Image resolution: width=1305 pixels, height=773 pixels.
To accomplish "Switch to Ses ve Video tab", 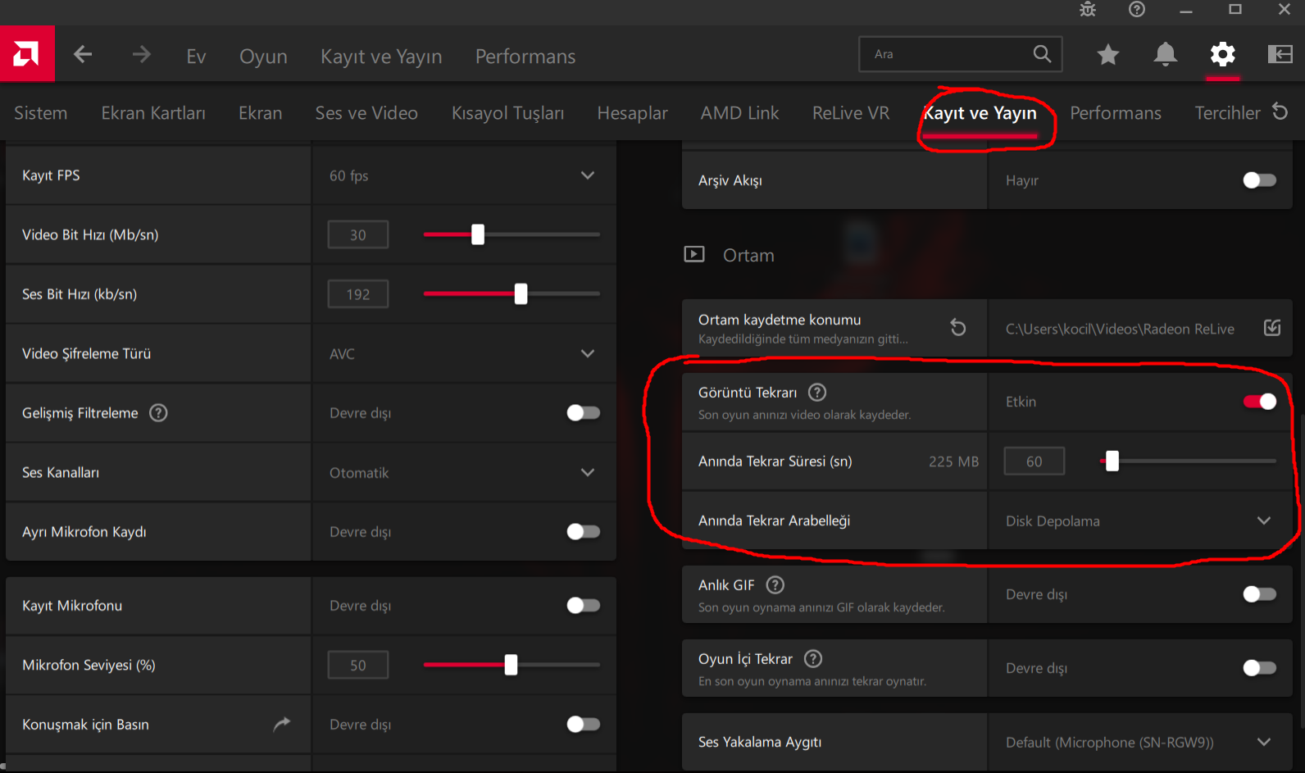I will [366, 113].
